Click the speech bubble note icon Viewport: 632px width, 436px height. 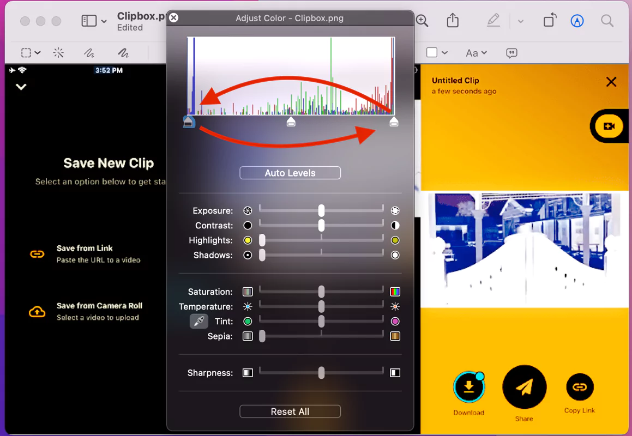coord(511,53)
